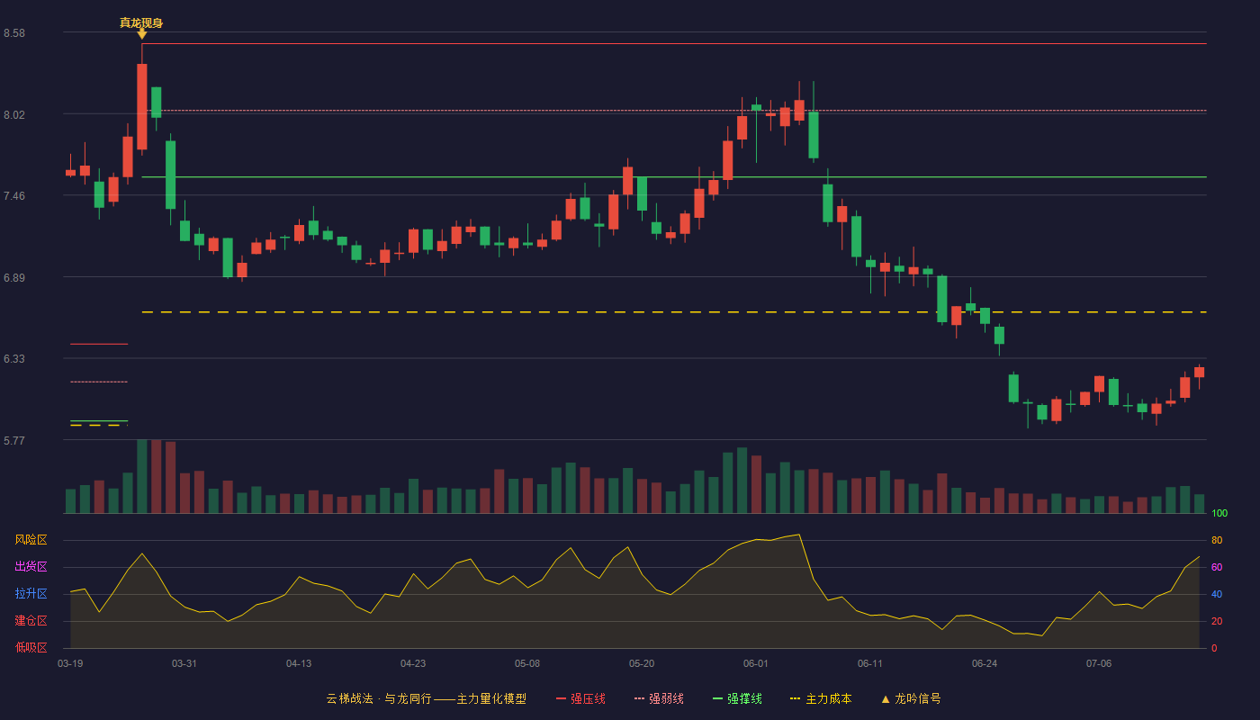
Task: Click the 8.58 price axis label
Action: (14, 33)
